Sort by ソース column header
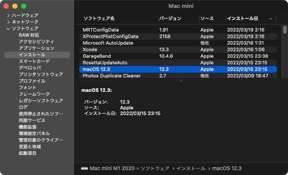The width and height of the screenshot is (288, 175). pos(207,18)
